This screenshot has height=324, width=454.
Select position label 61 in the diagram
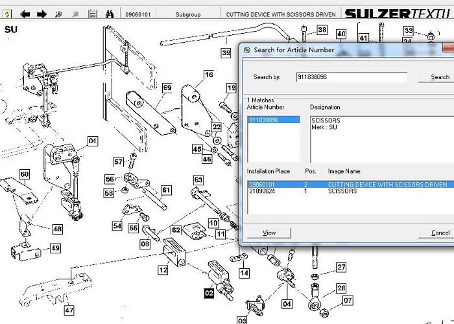click(x=166, y=190)
